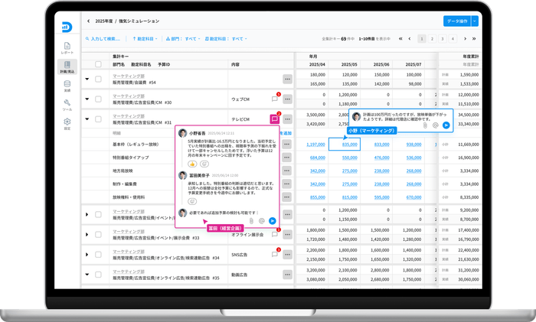
Task: Click the thumbs-up reaction under 小野省吾's comment
Action: pos(192,163)
